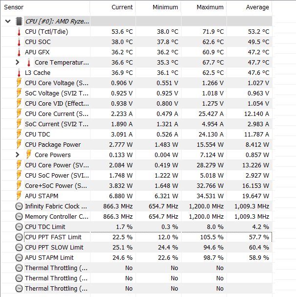
Task: Click the 71.9 °C maximum value
Action: pos(213,32)
